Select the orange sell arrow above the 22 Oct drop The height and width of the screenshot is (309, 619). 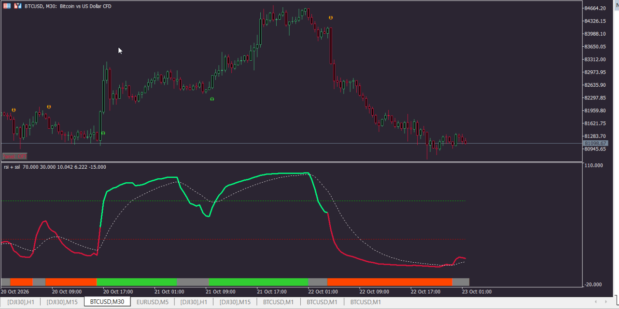[x=331, y=17]
